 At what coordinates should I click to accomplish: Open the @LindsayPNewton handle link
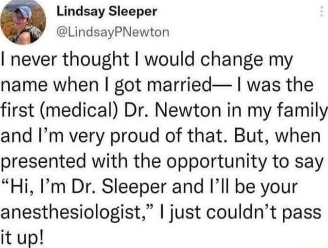pos(113,32)
